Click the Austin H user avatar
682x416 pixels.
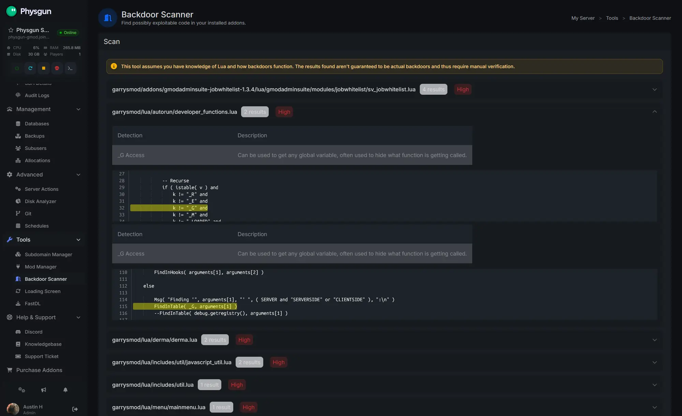[13, 409]
